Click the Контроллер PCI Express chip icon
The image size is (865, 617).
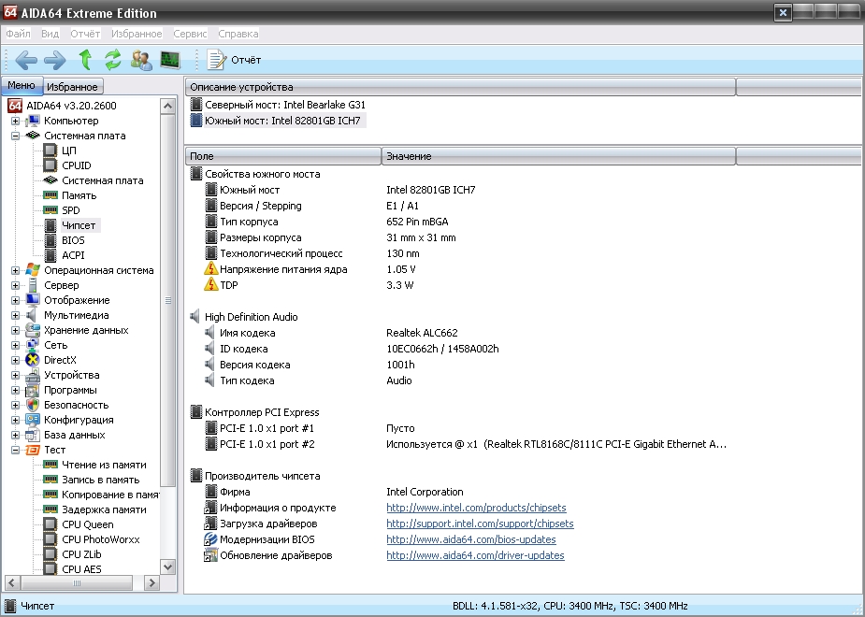pyautogui.click(x=195, y=412)
